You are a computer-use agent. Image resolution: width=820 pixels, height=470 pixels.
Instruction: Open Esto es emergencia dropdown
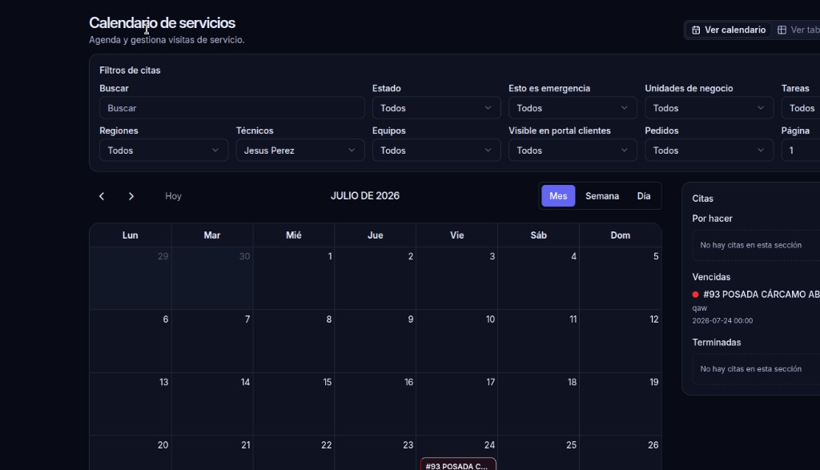(x=573, y=108)
